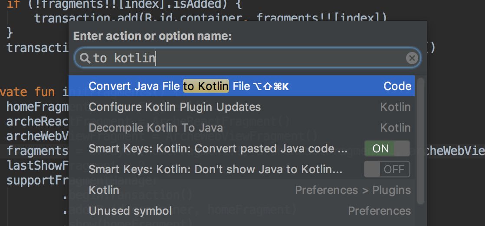Turn off Convert pasted Java code switch
Screen dimensions: 485x226
coord(387,149)
